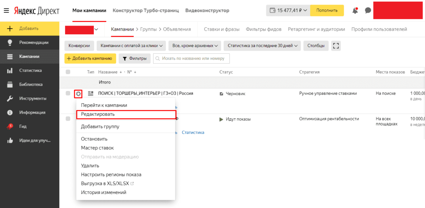Open the account selector chevron dropdown
This screenshot has height=208, width=425.
(x=96, y=29)
